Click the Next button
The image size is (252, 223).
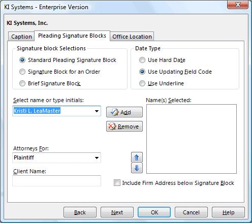pyautogui.click(x=117, y=212)
